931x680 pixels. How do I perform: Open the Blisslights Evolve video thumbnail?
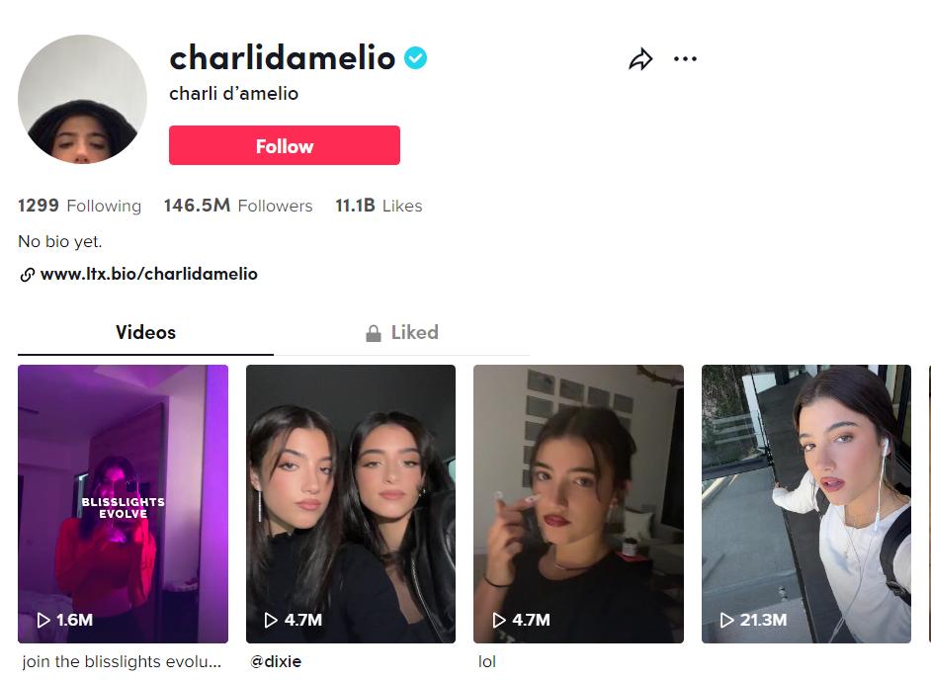(123, 504)
